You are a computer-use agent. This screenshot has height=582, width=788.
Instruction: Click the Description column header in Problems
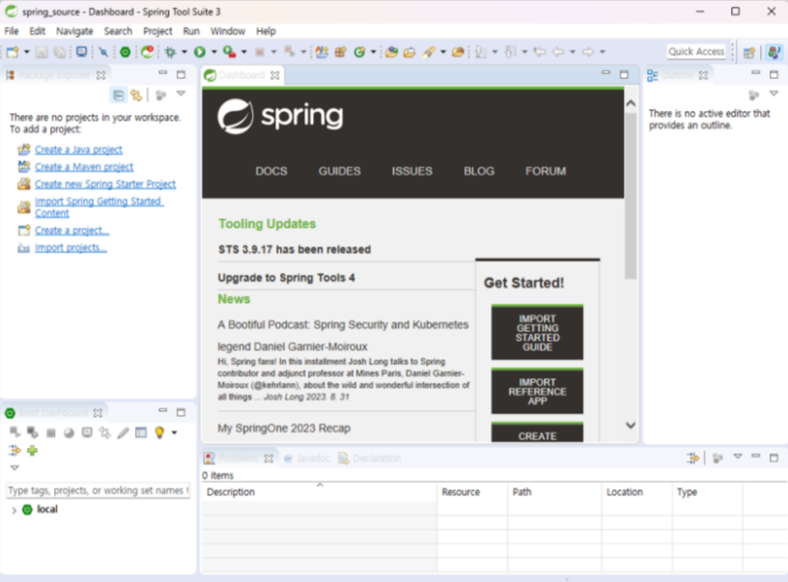pyautogui.click(x=319, y=492)
